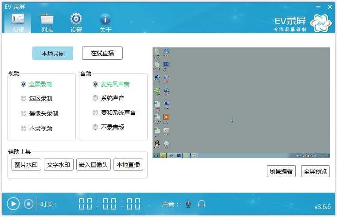Click the headphones sound icon
This screenshot has height=217, width=337.
pyautogui.click(x=202, y=204)
